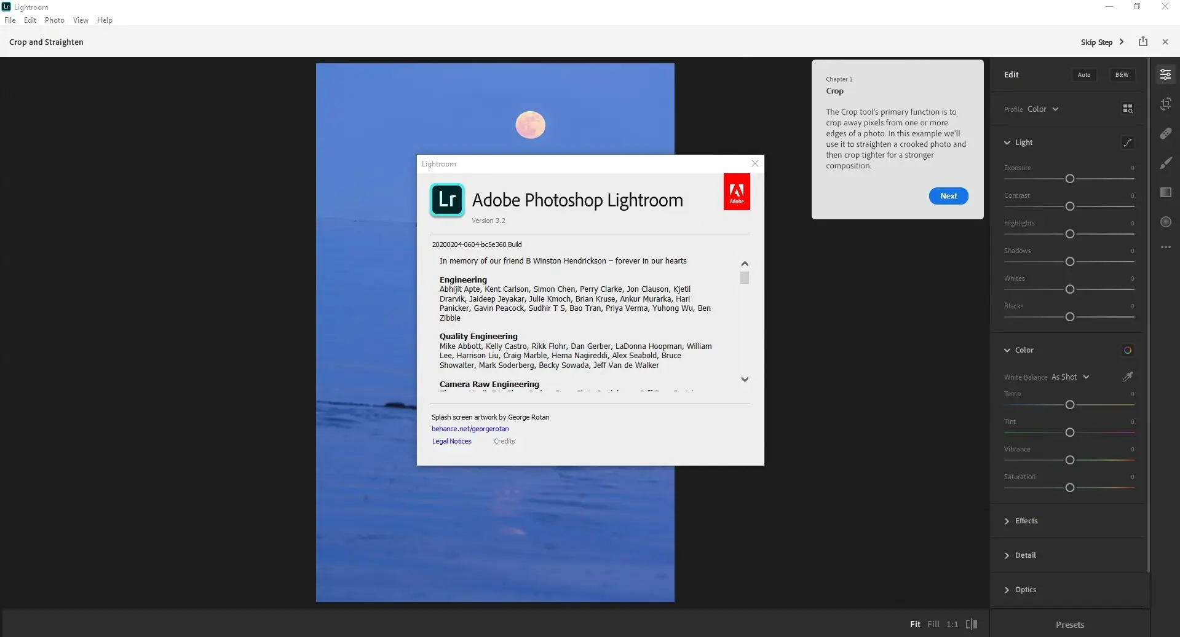Open the Help menu
Screen dimensions: 1180x637
click(x=105, y=20)
